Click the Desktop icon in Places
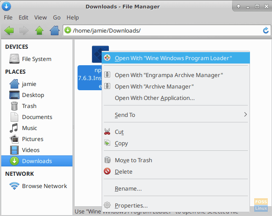 (14, 95)
